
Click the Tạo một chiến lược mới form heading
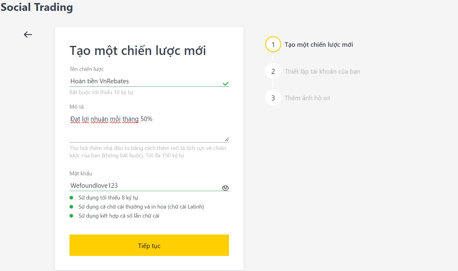coord(138,50)
